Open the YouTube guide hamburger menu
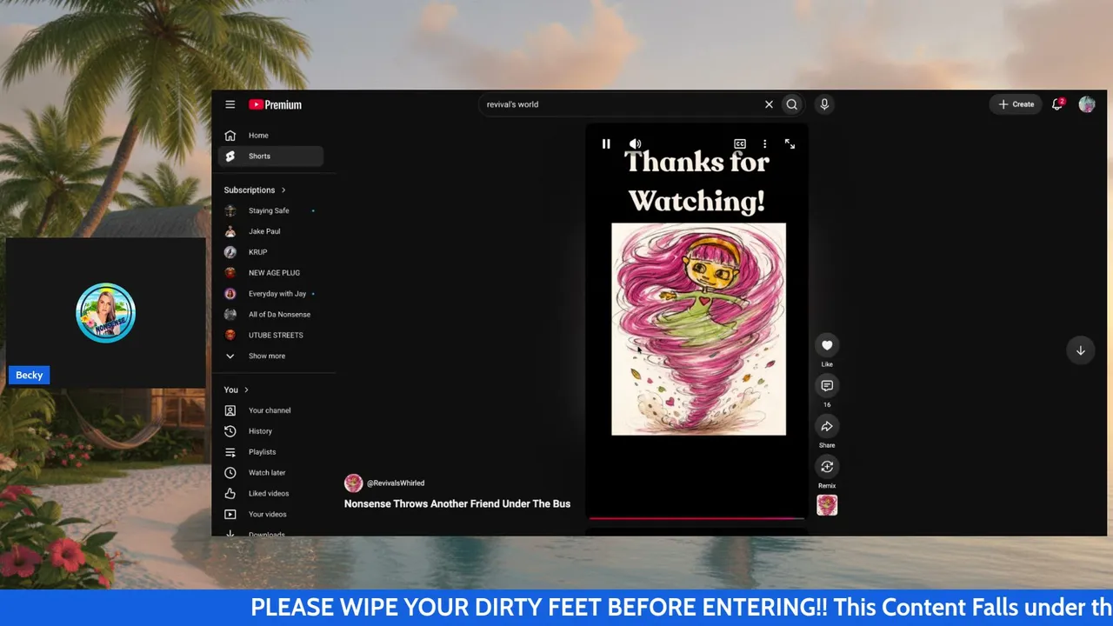 (x=230, y=104)
